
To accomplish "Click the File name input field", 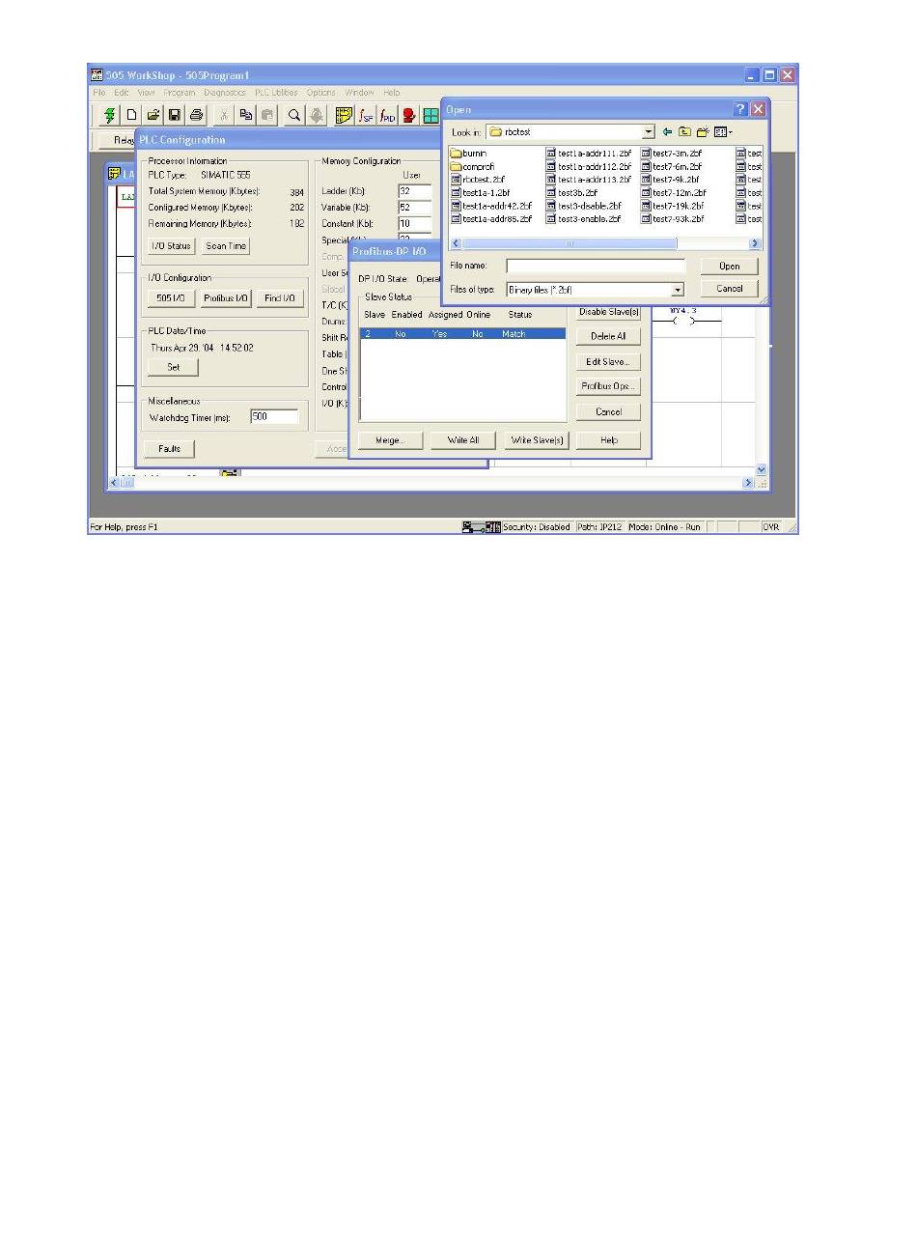I will (596, 266).
